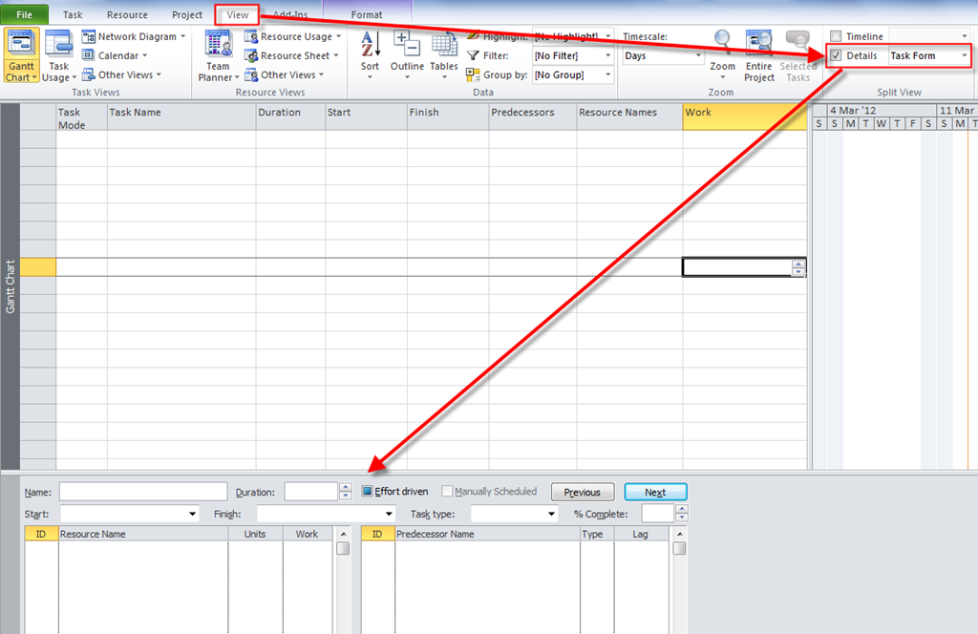Switch to the Resource ribbon tab
The image size is (978, 634).
tap(127, 15)
